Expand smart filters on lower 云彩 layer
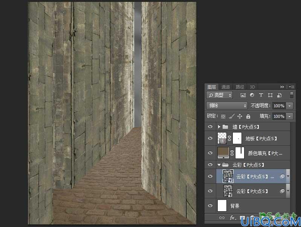Viewport: 301px width, 227px height. [288, 191]
